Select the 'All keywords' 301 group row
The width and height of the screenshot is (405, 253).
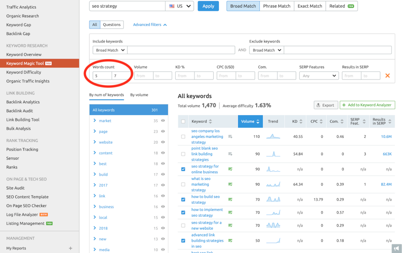tap(129, 110)
